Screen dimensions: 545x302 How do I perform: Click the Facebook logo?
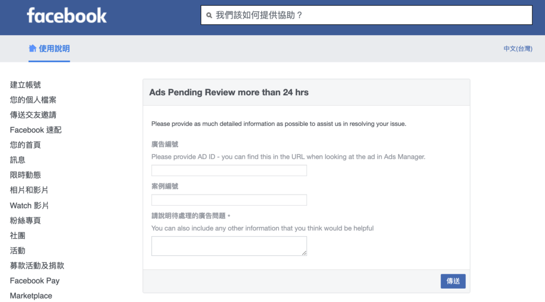point(67,15)
